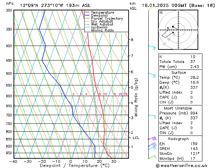Click the Lifted Index row under Surface
Image resolution: width=218 pixels, height=168 pixels.
click(180, 92)
